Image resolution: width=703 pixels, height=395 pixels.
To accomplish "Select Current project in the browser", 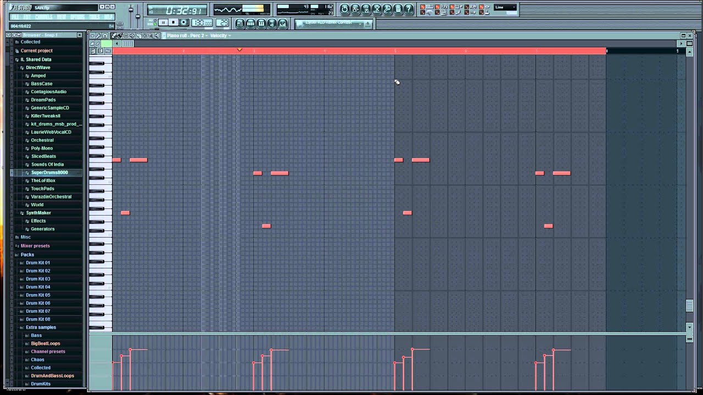I will click(37, 50).
